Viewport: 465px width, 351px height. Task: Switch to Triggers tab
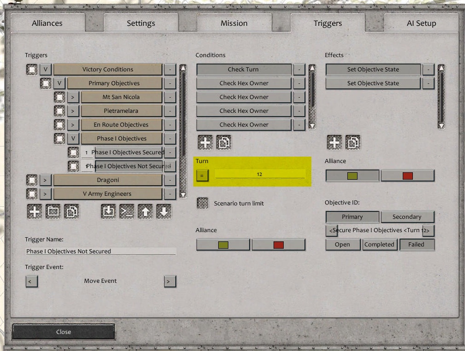tap(328, 23)
